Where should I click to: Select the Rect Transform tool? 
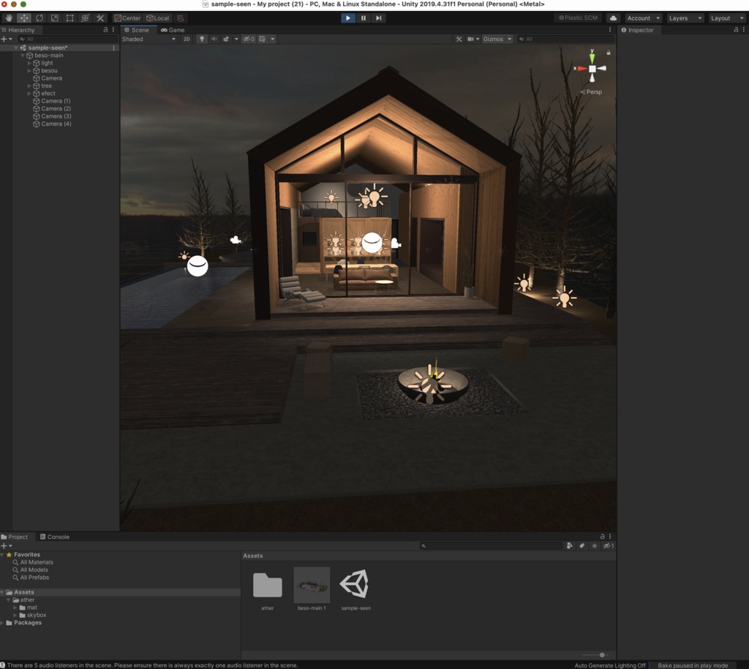69,18
